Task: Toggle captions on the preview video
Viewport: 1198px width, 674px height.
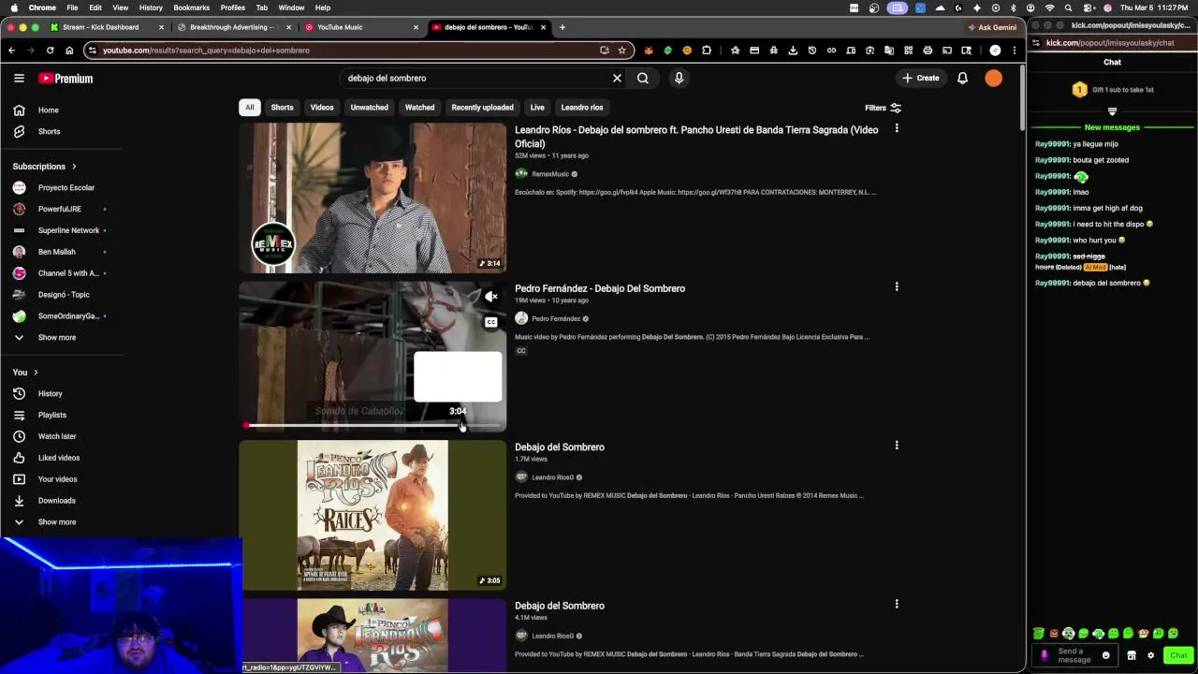Action: click(x=490, y=322)
